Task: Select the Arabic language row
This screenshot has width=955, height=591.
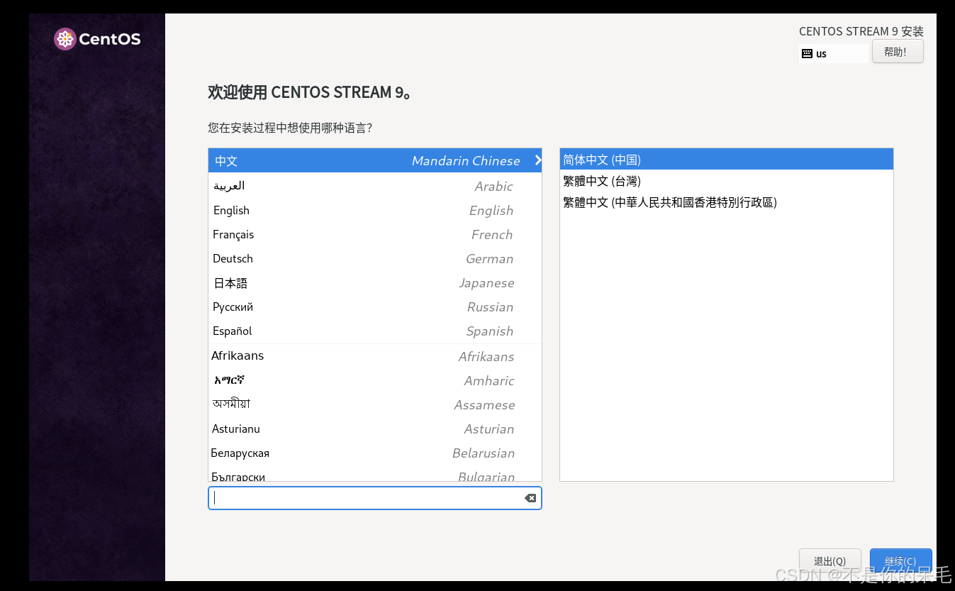Action: click(x=375, y=186)
